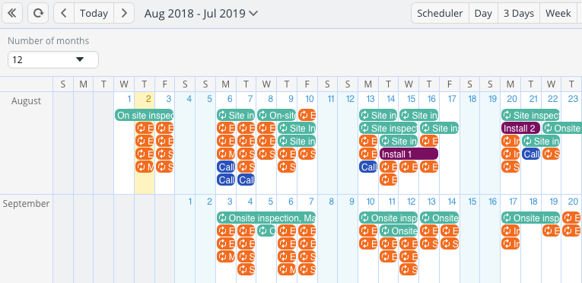Viewport: 582px width, 283px height.
Task: Open the On site inspection event on August 1
Action: 144,115
